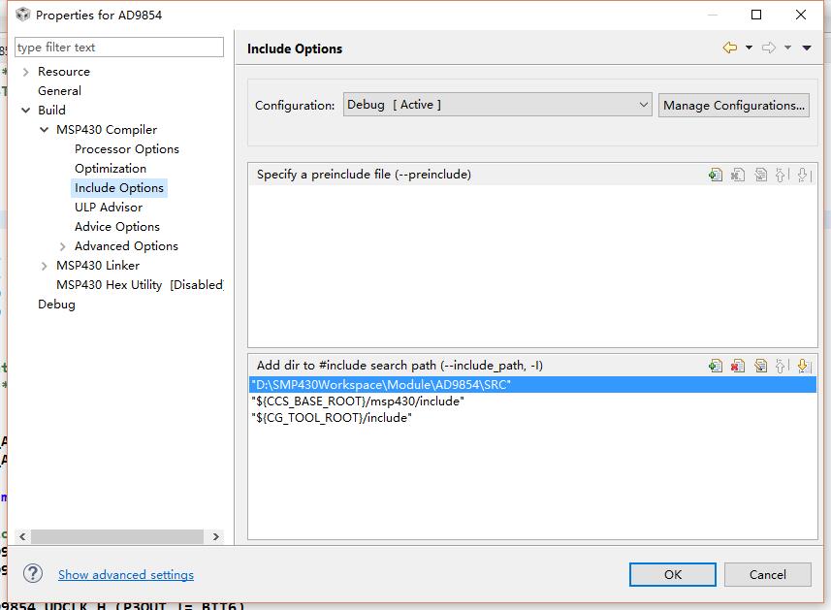Move the selected include path up
Viewport: 831px width, 610px height.
782,366
